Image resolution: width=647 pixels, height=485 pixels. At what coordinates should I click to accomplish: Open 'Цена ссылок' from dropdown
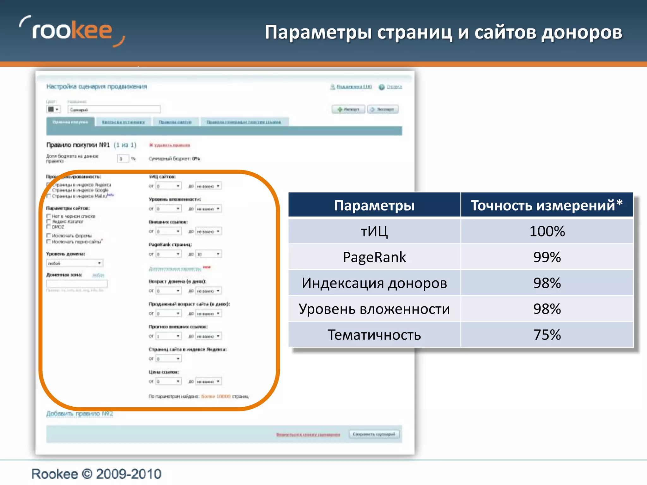pos(169,381)
